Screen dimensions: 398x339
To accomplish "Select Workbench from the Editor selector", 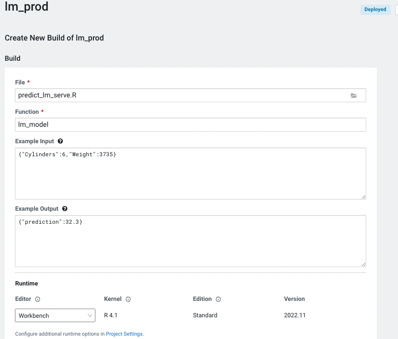I will (48, 315).
